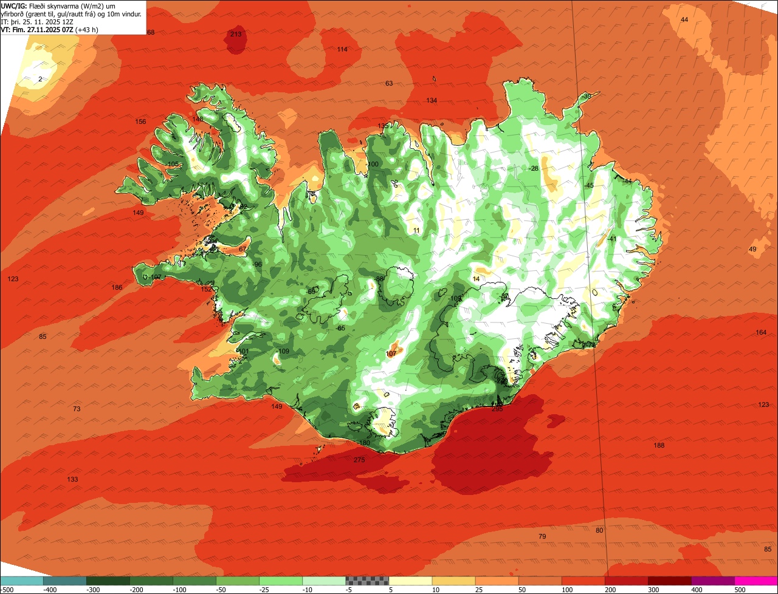
Task: Click the value 275 south of Iceland
Action: (x=359, y=460)
